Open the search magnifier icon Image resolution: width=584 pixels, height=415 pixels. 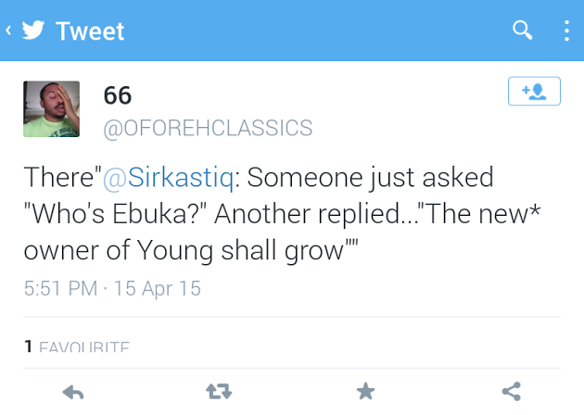[523, 31]
